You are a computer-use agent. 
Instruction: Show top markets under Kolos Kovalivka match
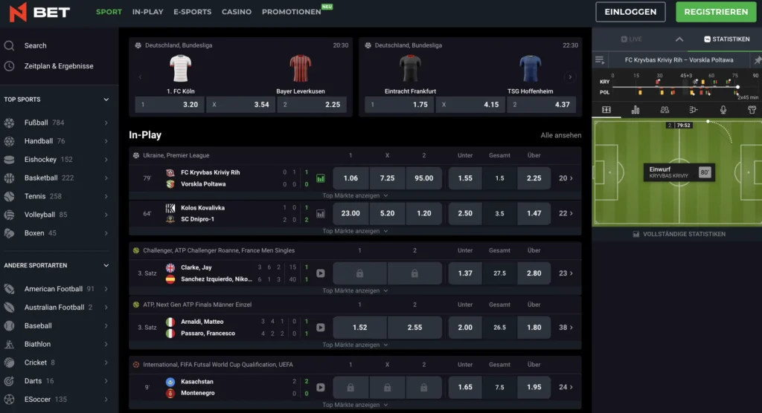[355, 231]
